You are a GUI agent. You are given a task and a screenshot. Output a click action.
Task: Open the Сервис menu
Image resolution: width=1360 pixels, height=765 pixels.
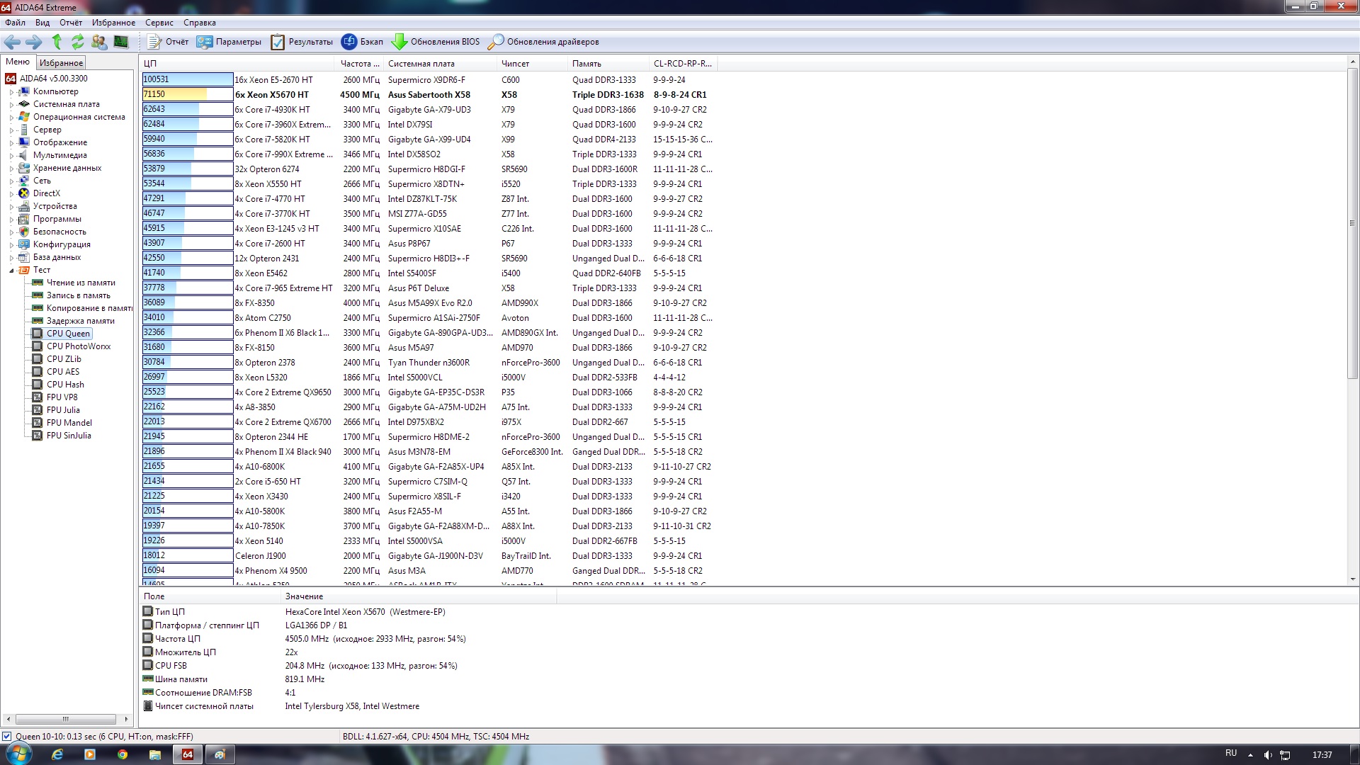coord(159,23)
